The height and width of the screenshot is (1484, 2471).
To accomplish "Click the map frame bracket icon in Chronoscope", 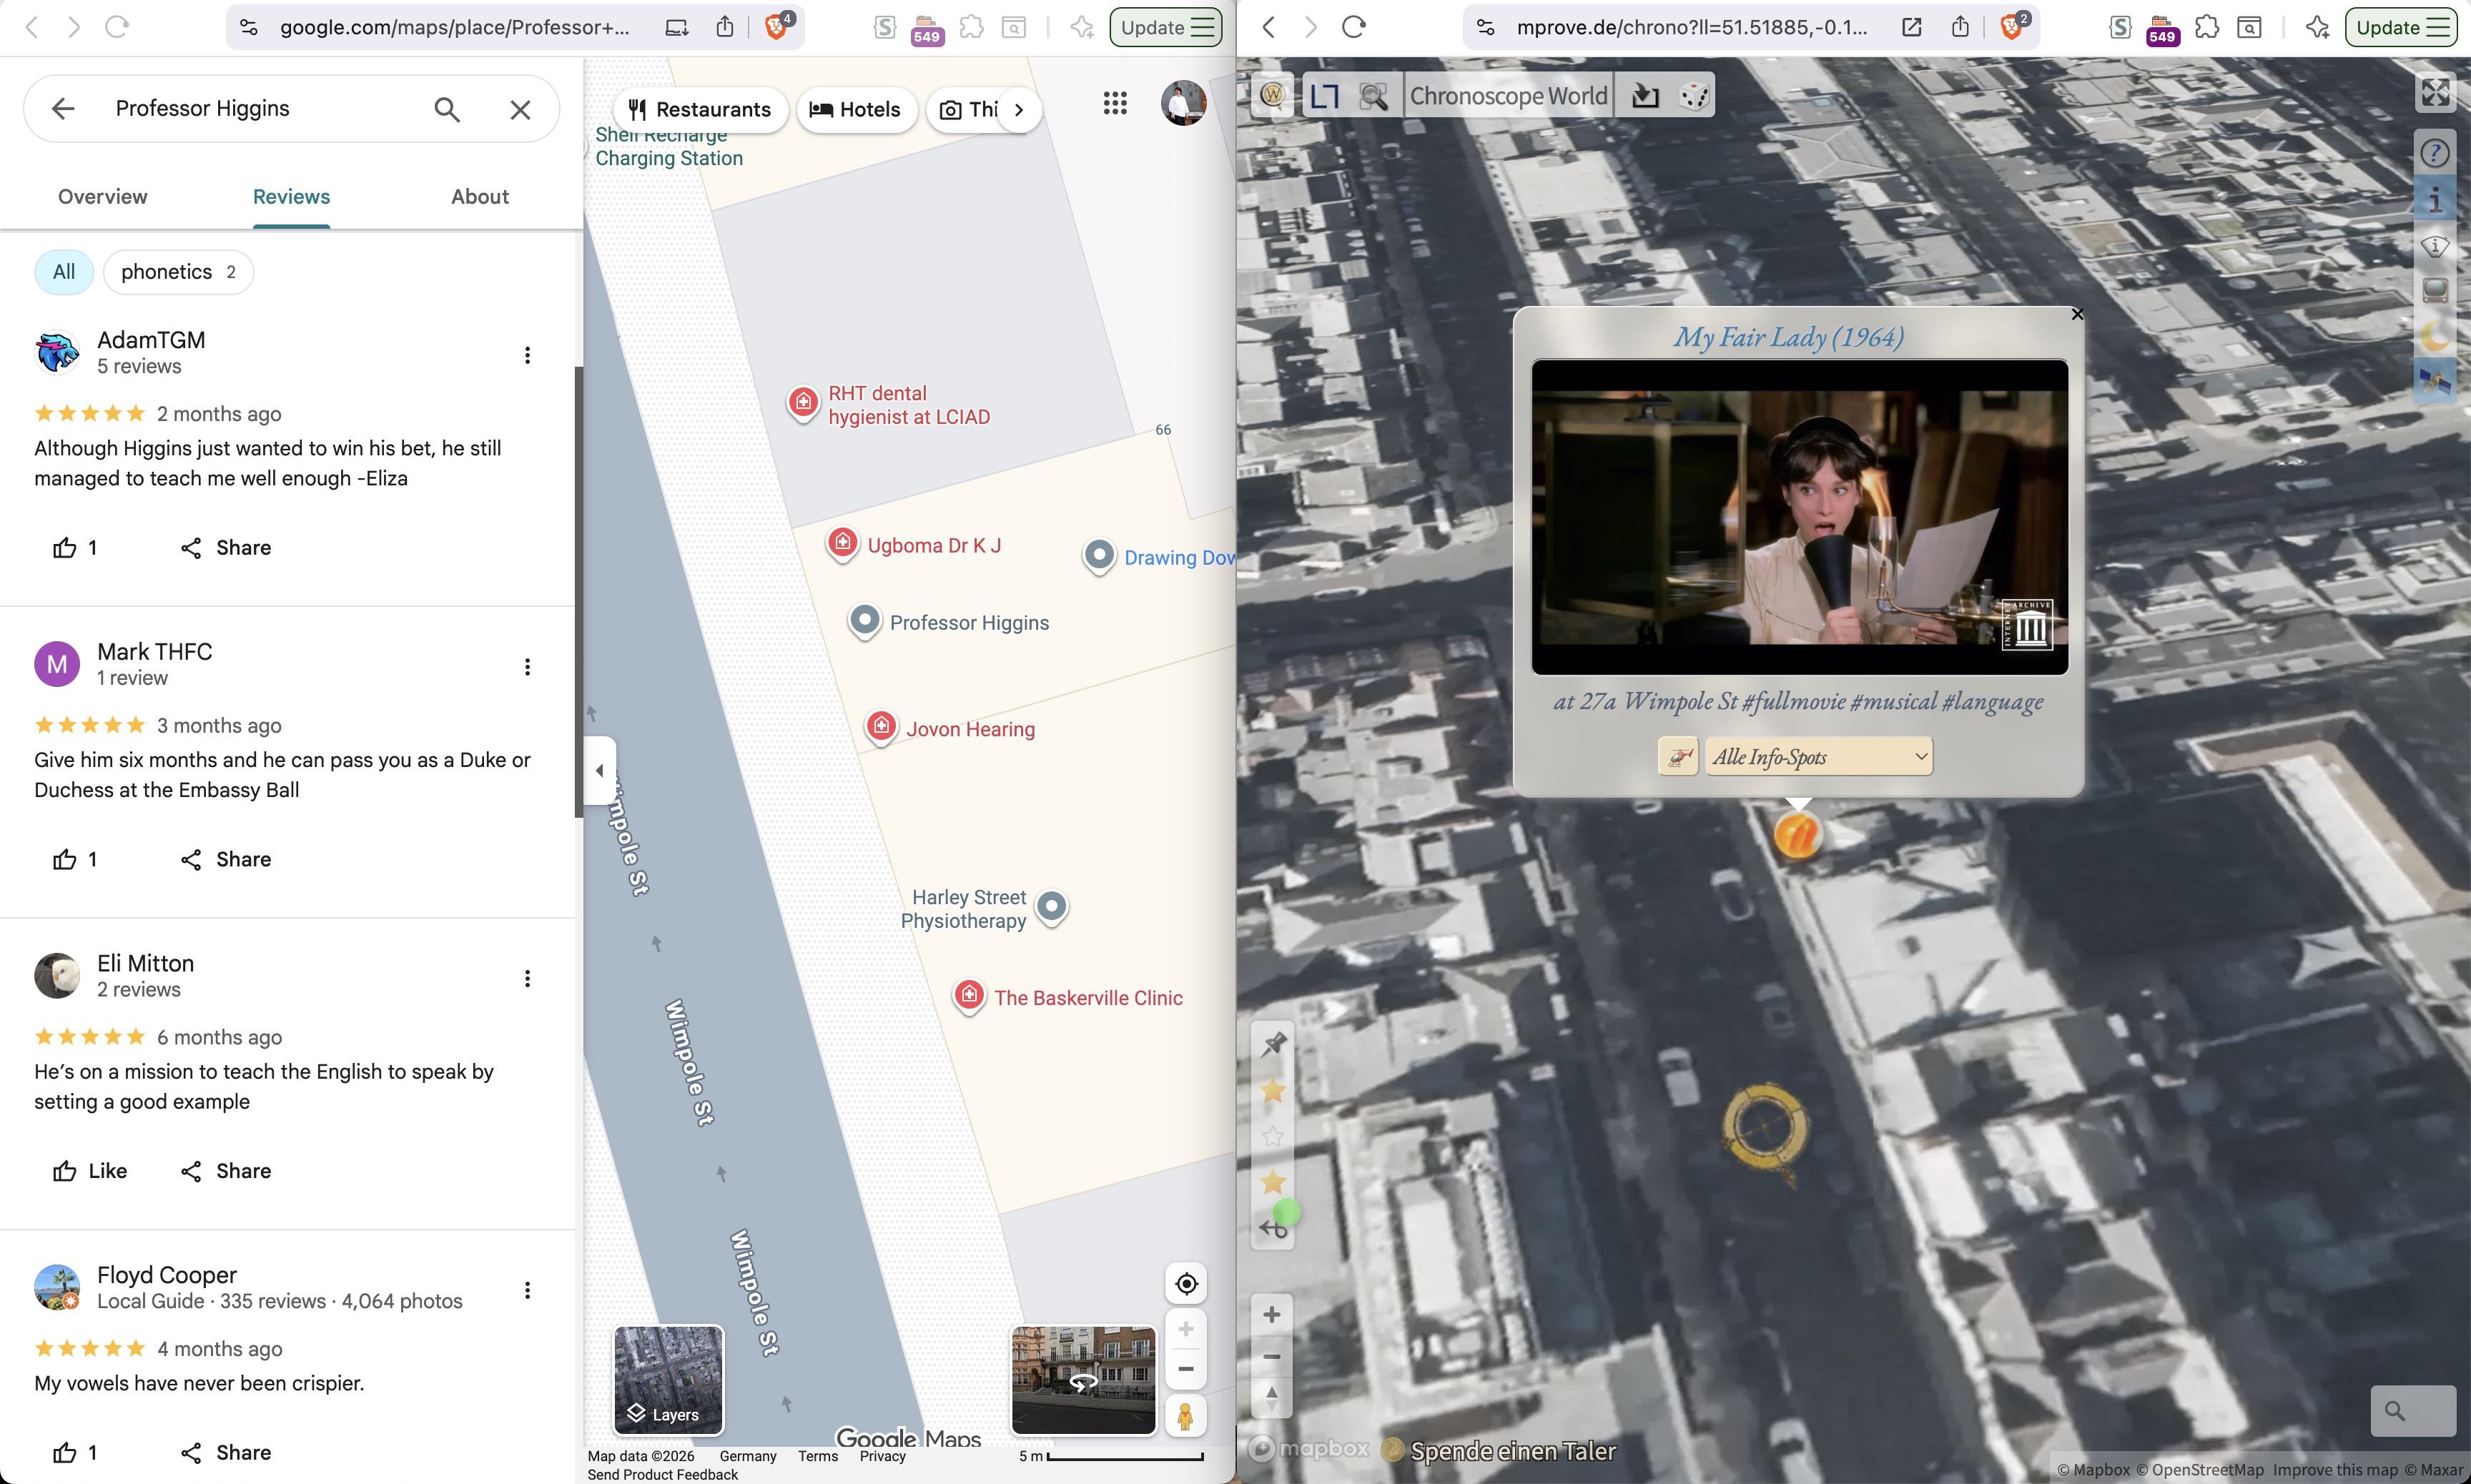I will 1325,96.
